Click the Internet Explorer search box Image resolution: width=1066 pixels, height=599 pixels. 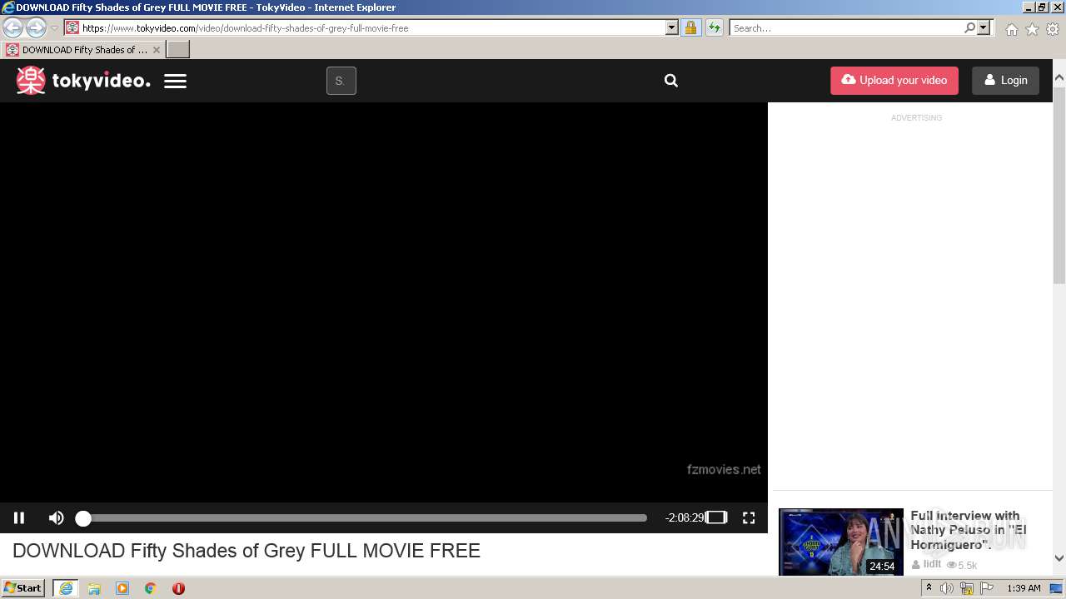pos(846,27)
